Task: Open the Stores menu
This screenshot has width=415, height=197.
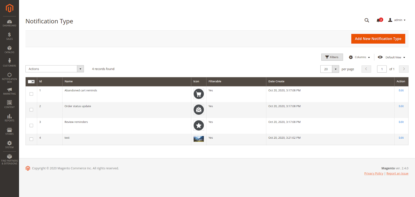Action: pyautogui.click(x=9, y=131)
